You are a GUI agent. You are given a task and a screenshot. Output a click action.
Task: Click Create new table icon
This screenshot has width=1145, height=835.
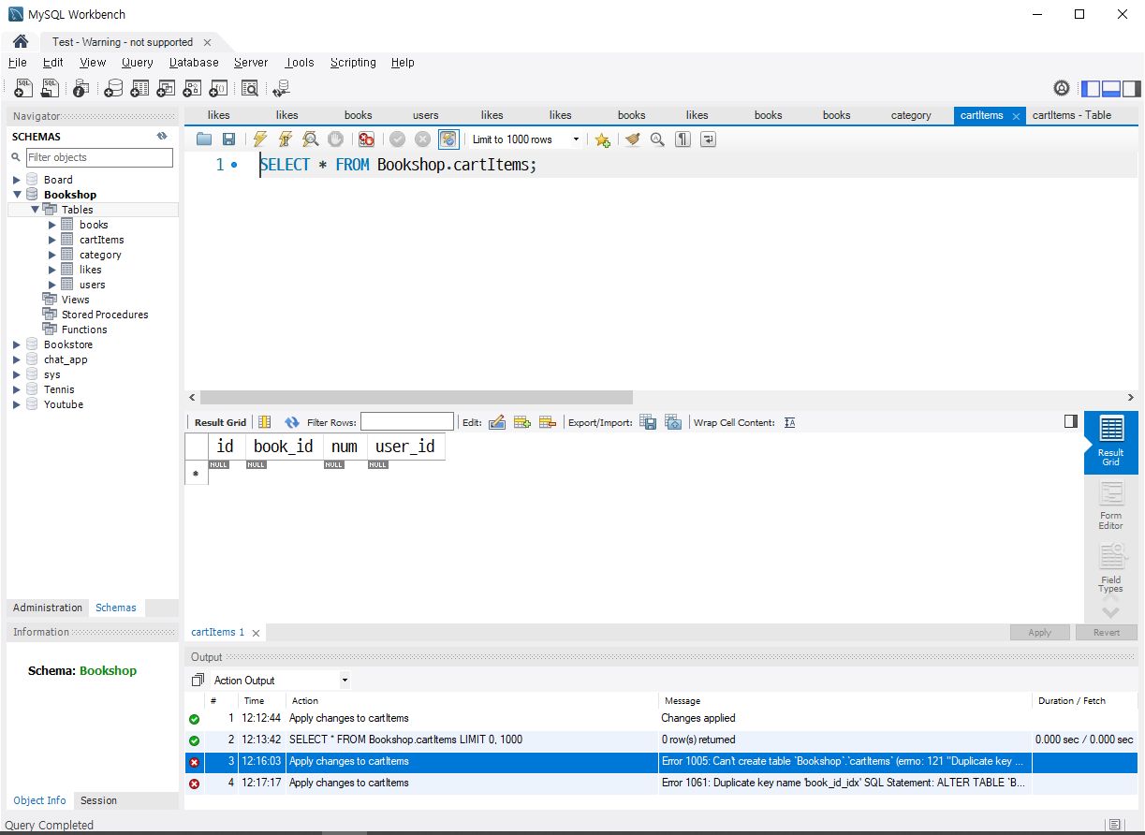point(139,88)
